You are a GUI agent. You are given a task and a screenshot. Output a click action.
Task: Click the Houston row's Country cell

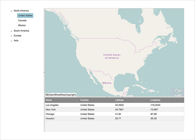(x=97, y=118)
